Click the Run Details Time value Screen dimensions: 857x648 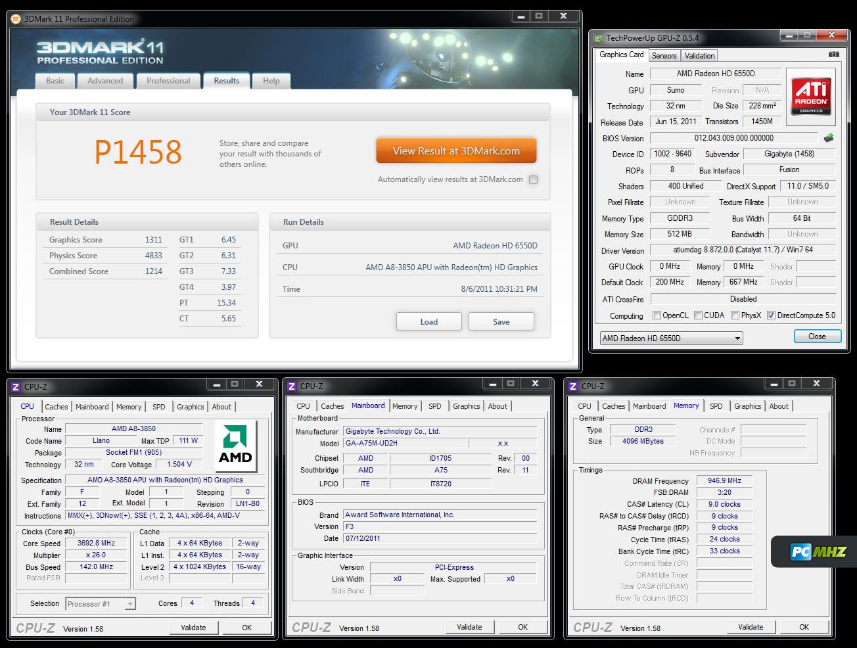click(499, 289)
